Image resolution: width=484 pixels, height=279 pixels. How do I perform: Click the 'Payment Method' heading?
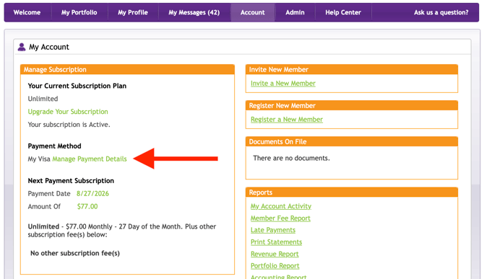[x=55, y=146]
